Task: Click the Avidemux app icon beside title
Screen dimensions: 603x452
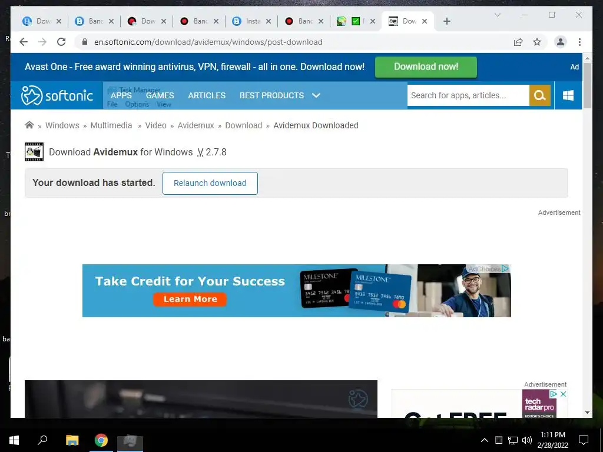Action: pos(34,152)
